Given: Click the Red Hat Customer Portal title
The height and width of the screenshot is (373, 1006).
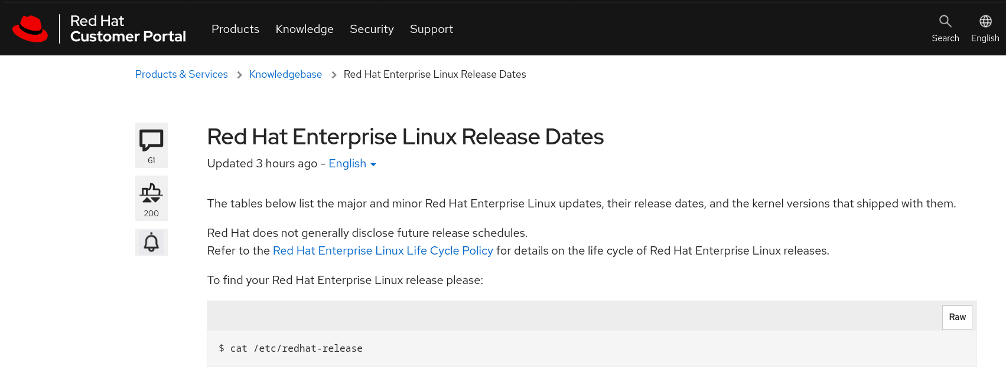Looking at the screenshot, I should [128, 29].
